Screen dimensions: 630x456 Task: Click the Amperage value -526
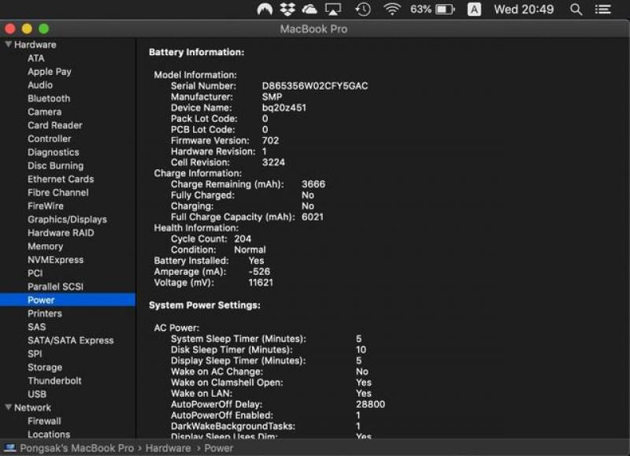click(259, 272)
